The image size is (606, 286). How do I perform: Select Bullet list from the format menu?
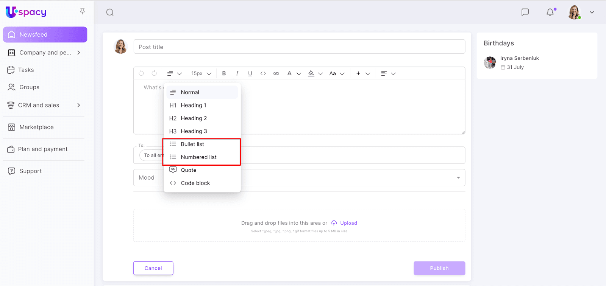click(192, 144)
